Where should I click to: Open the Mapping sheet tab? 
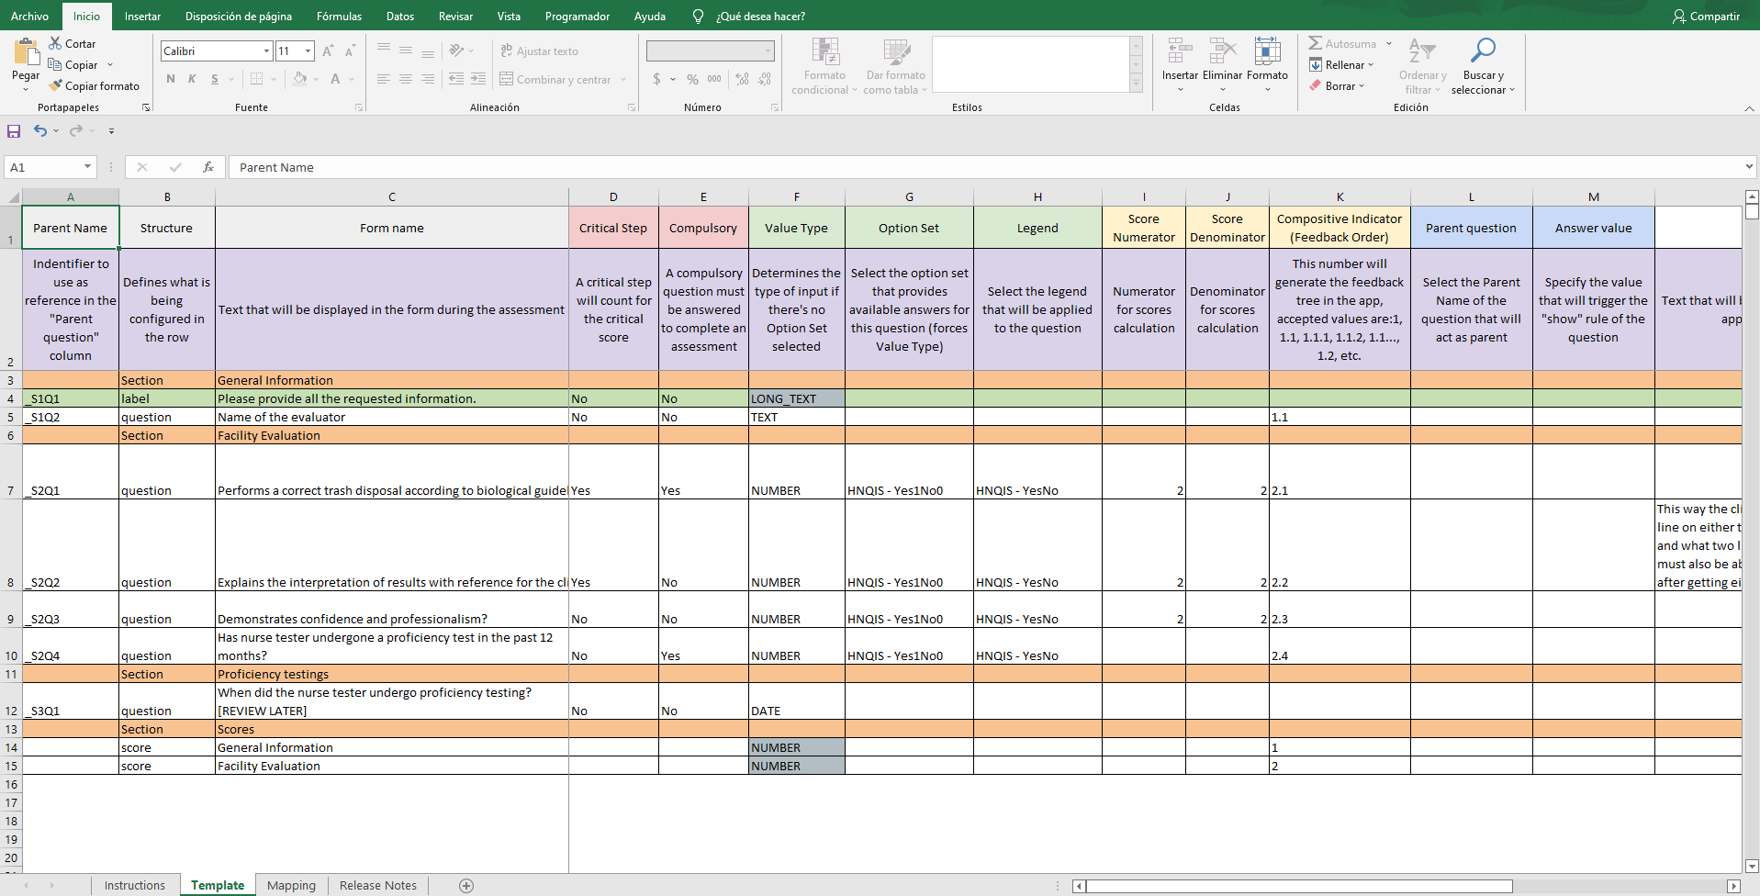pos(291,885)
